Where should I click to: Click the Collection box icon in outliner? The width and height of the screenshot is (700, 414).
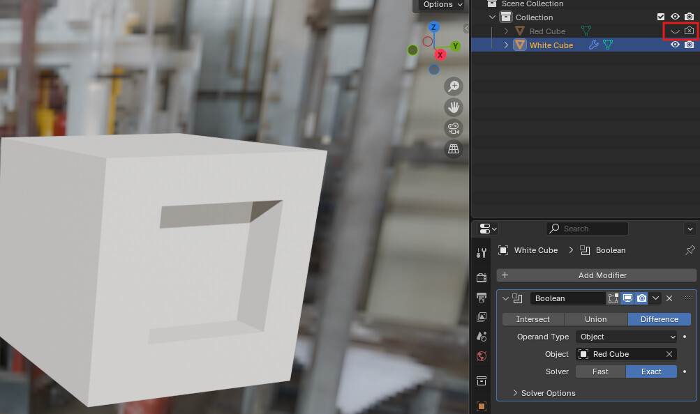pyautogui.click(x=506, y=17)
